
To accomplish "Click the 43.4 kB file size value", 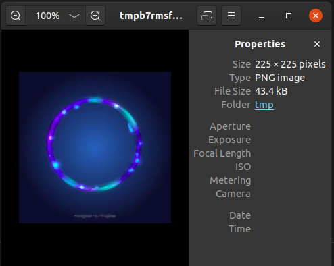I will point(271,91).
